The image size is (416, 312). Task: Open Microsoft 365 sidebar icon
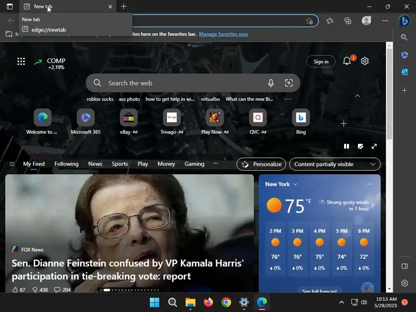click(x=404, y=55)
